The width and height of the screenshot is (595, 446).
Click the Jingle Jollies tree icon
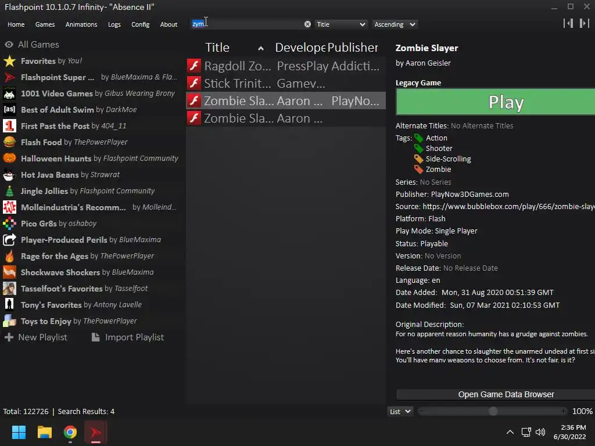(x=9, y=190)
